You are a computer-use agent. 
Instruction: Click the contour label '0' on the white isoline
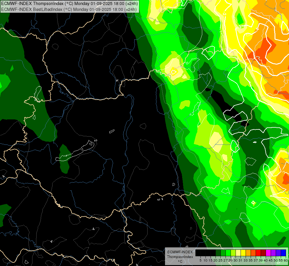pos(187,63)
